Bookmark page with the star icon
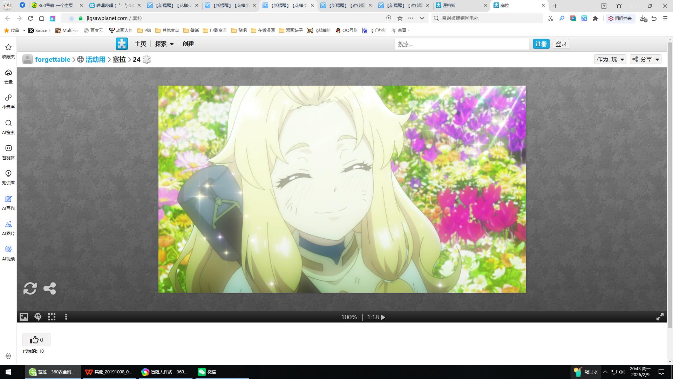 (x=400, y=18)
